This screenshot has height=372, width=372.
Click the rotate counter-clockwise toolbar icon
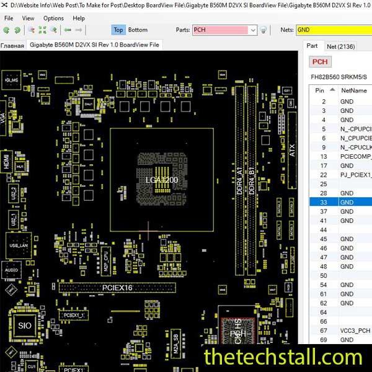pos(6,30)
